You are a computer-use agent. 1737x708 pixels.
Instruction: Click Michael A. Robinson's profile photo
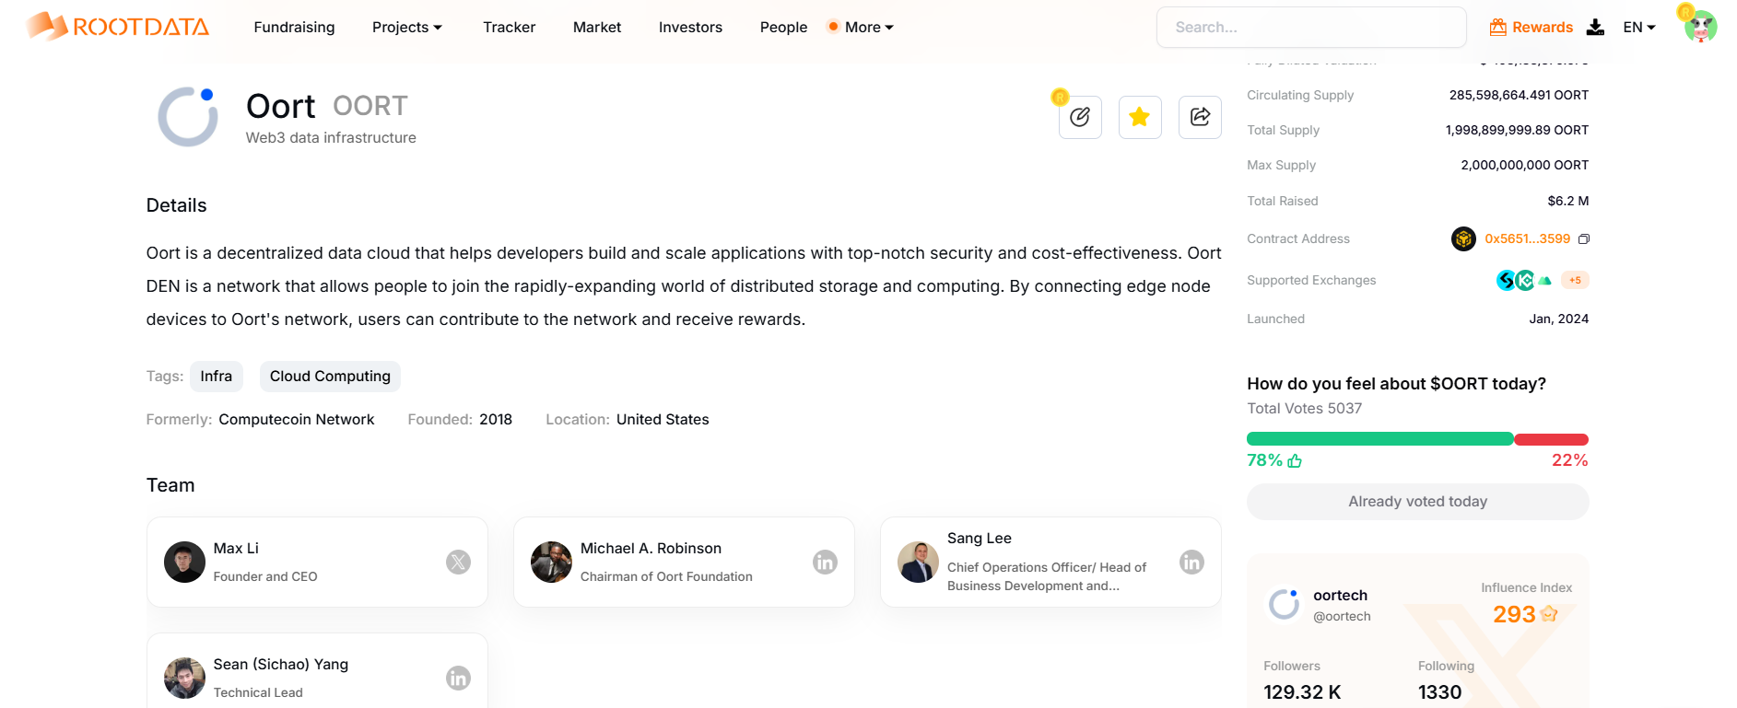pyautogui.click(x=551, y=562)
